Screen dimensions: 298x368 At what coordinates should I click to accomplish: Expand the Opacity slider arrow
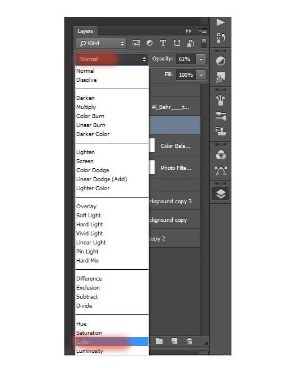coord(201,59)
